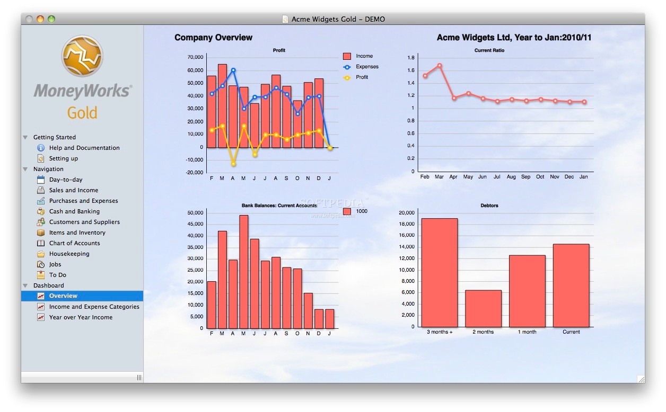This screenshot has width=666, height=412.
Task: Click the 'Debtors' chart title
Action: pos(489,205)
